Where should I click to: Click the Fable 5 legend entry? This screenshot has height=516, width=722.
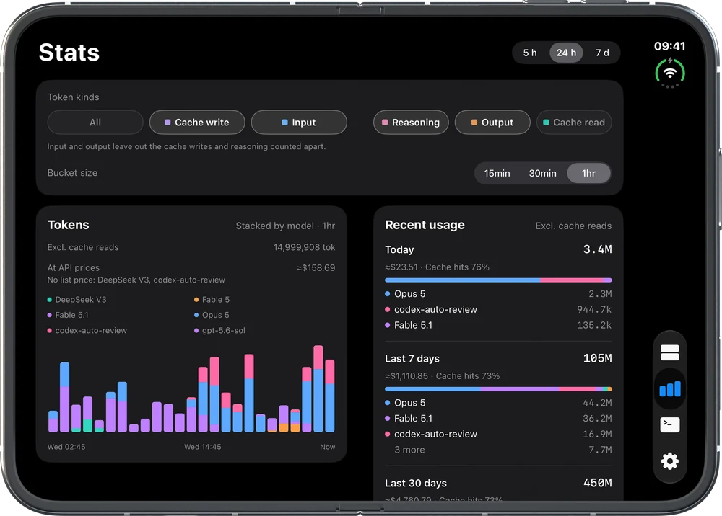click(x=212, y=300)
